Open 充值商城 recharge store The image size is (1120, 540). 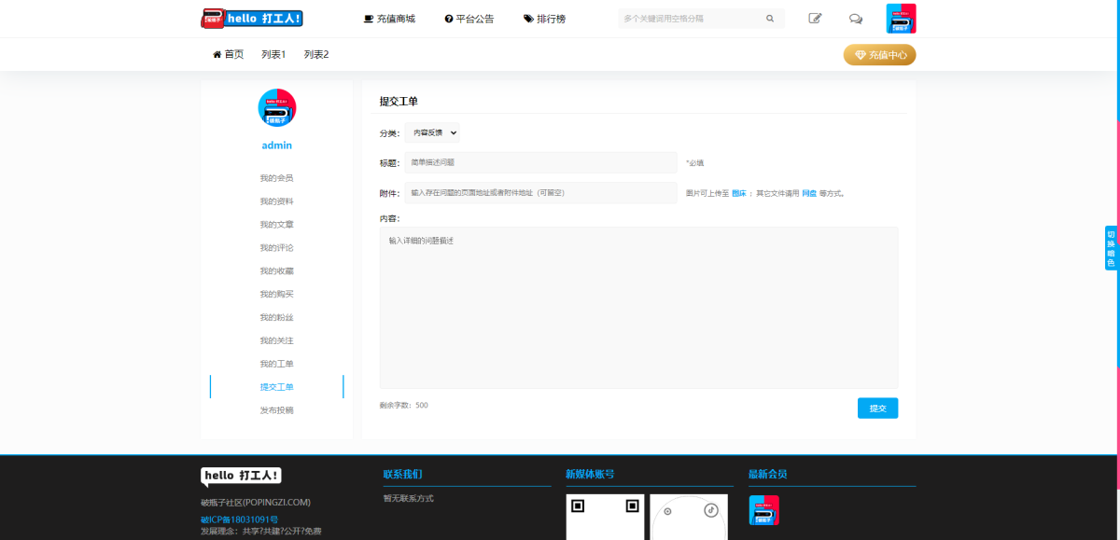pos(389,19)
